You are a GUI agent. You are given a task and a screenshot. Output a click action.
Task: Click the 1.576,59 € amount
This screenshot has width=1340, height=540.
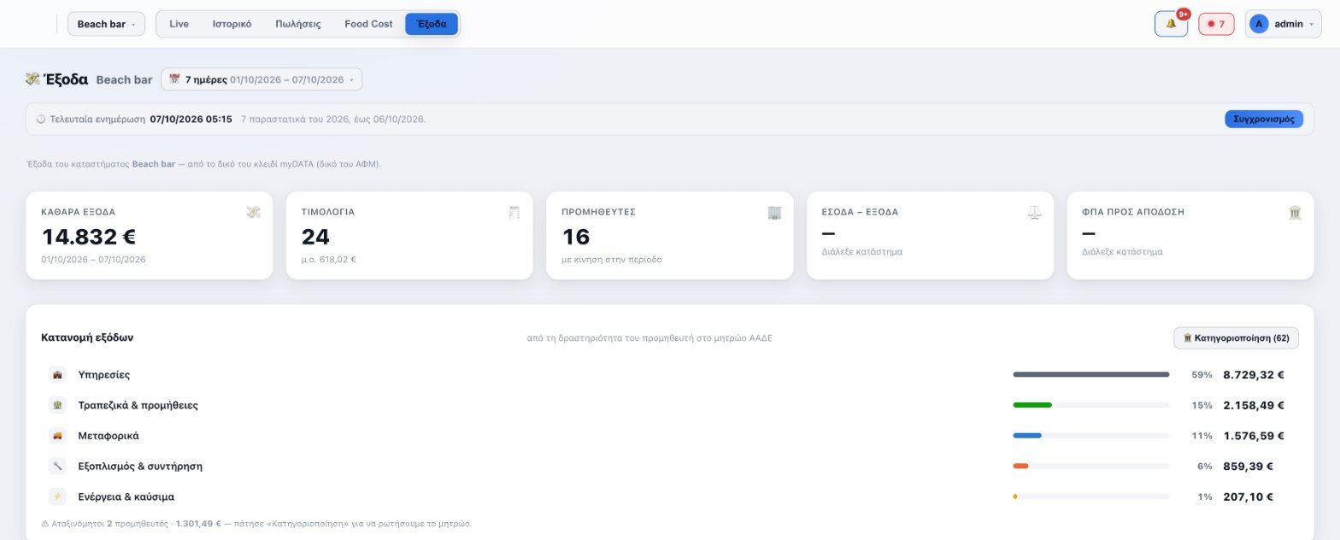[x=1254, y=436]
